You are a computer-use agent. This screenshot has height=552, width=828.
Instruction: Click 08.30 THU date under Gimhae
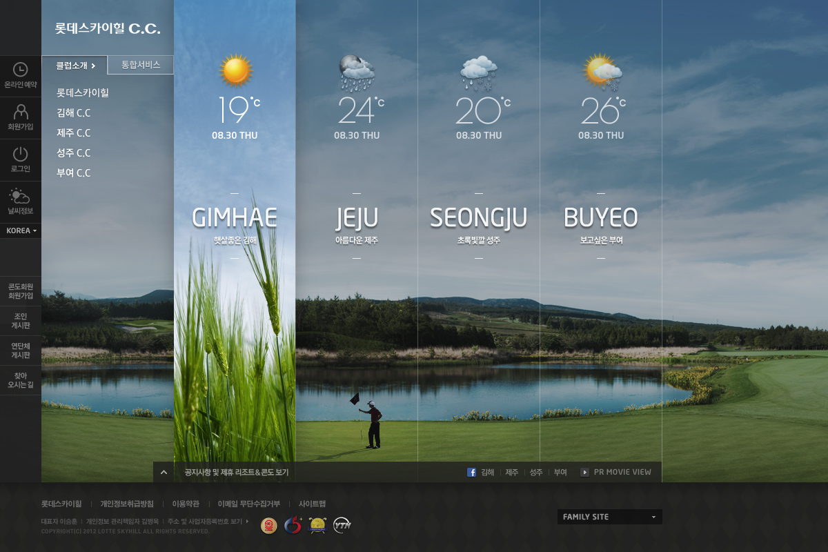coord(235,135)
